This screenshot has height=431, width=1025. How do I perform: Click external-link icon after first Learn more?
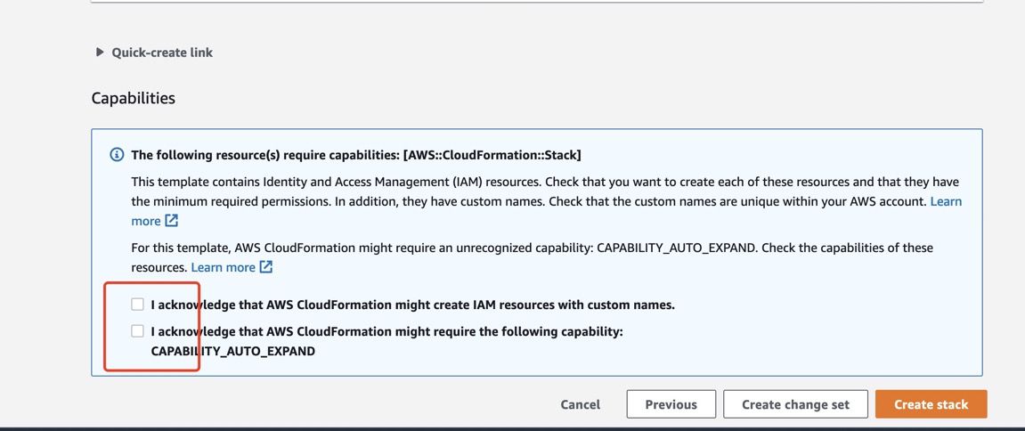coord(172,221)
